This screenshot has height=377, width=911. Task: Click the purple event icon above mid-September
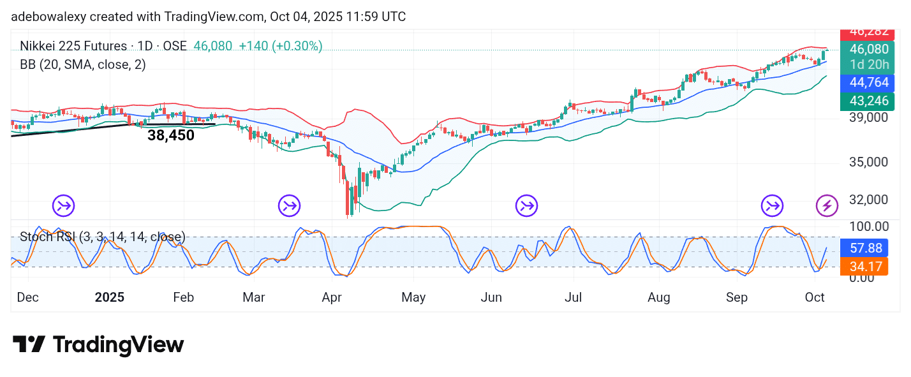tap(773, 205)
